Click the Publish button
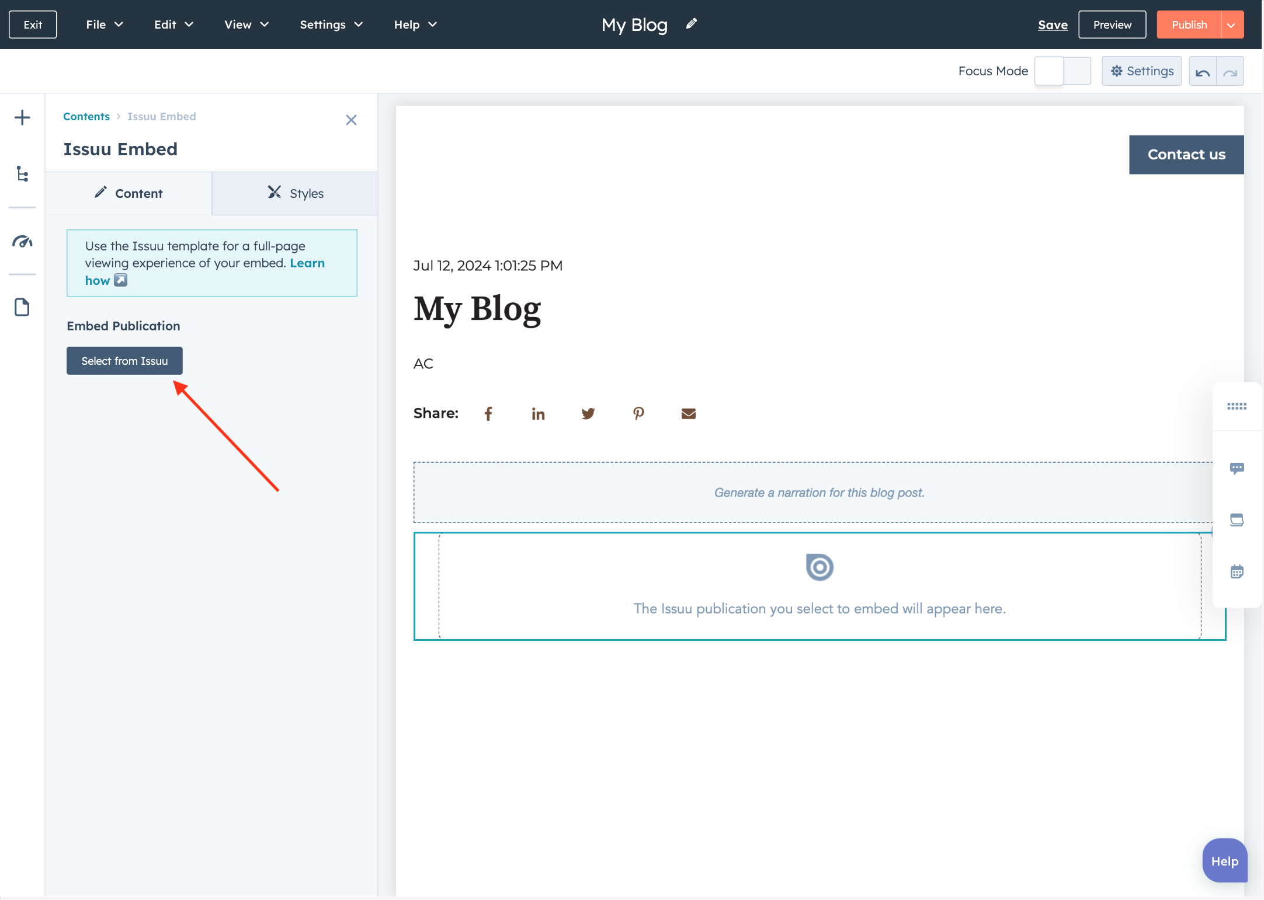 1189,25
